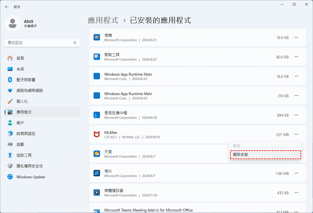Open 藍牙與裝置 settings in sidebar
313x213 pixels.
click(26, 80)
